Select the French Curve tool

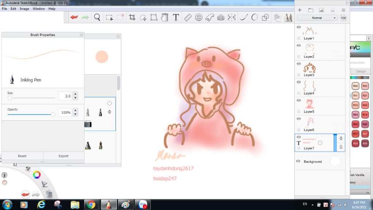click(209, 17)
